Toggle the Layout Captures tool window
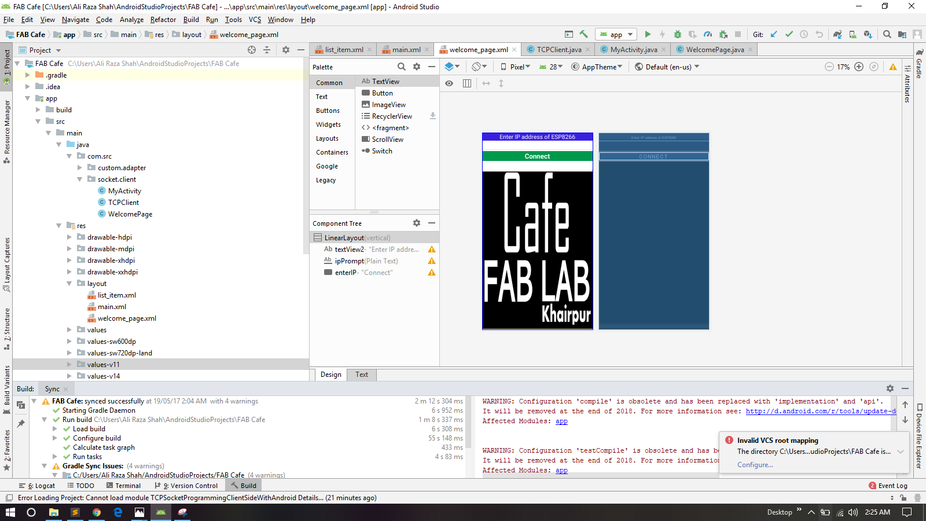This screenshot has width=926, height=521. [x=6, y=265]
